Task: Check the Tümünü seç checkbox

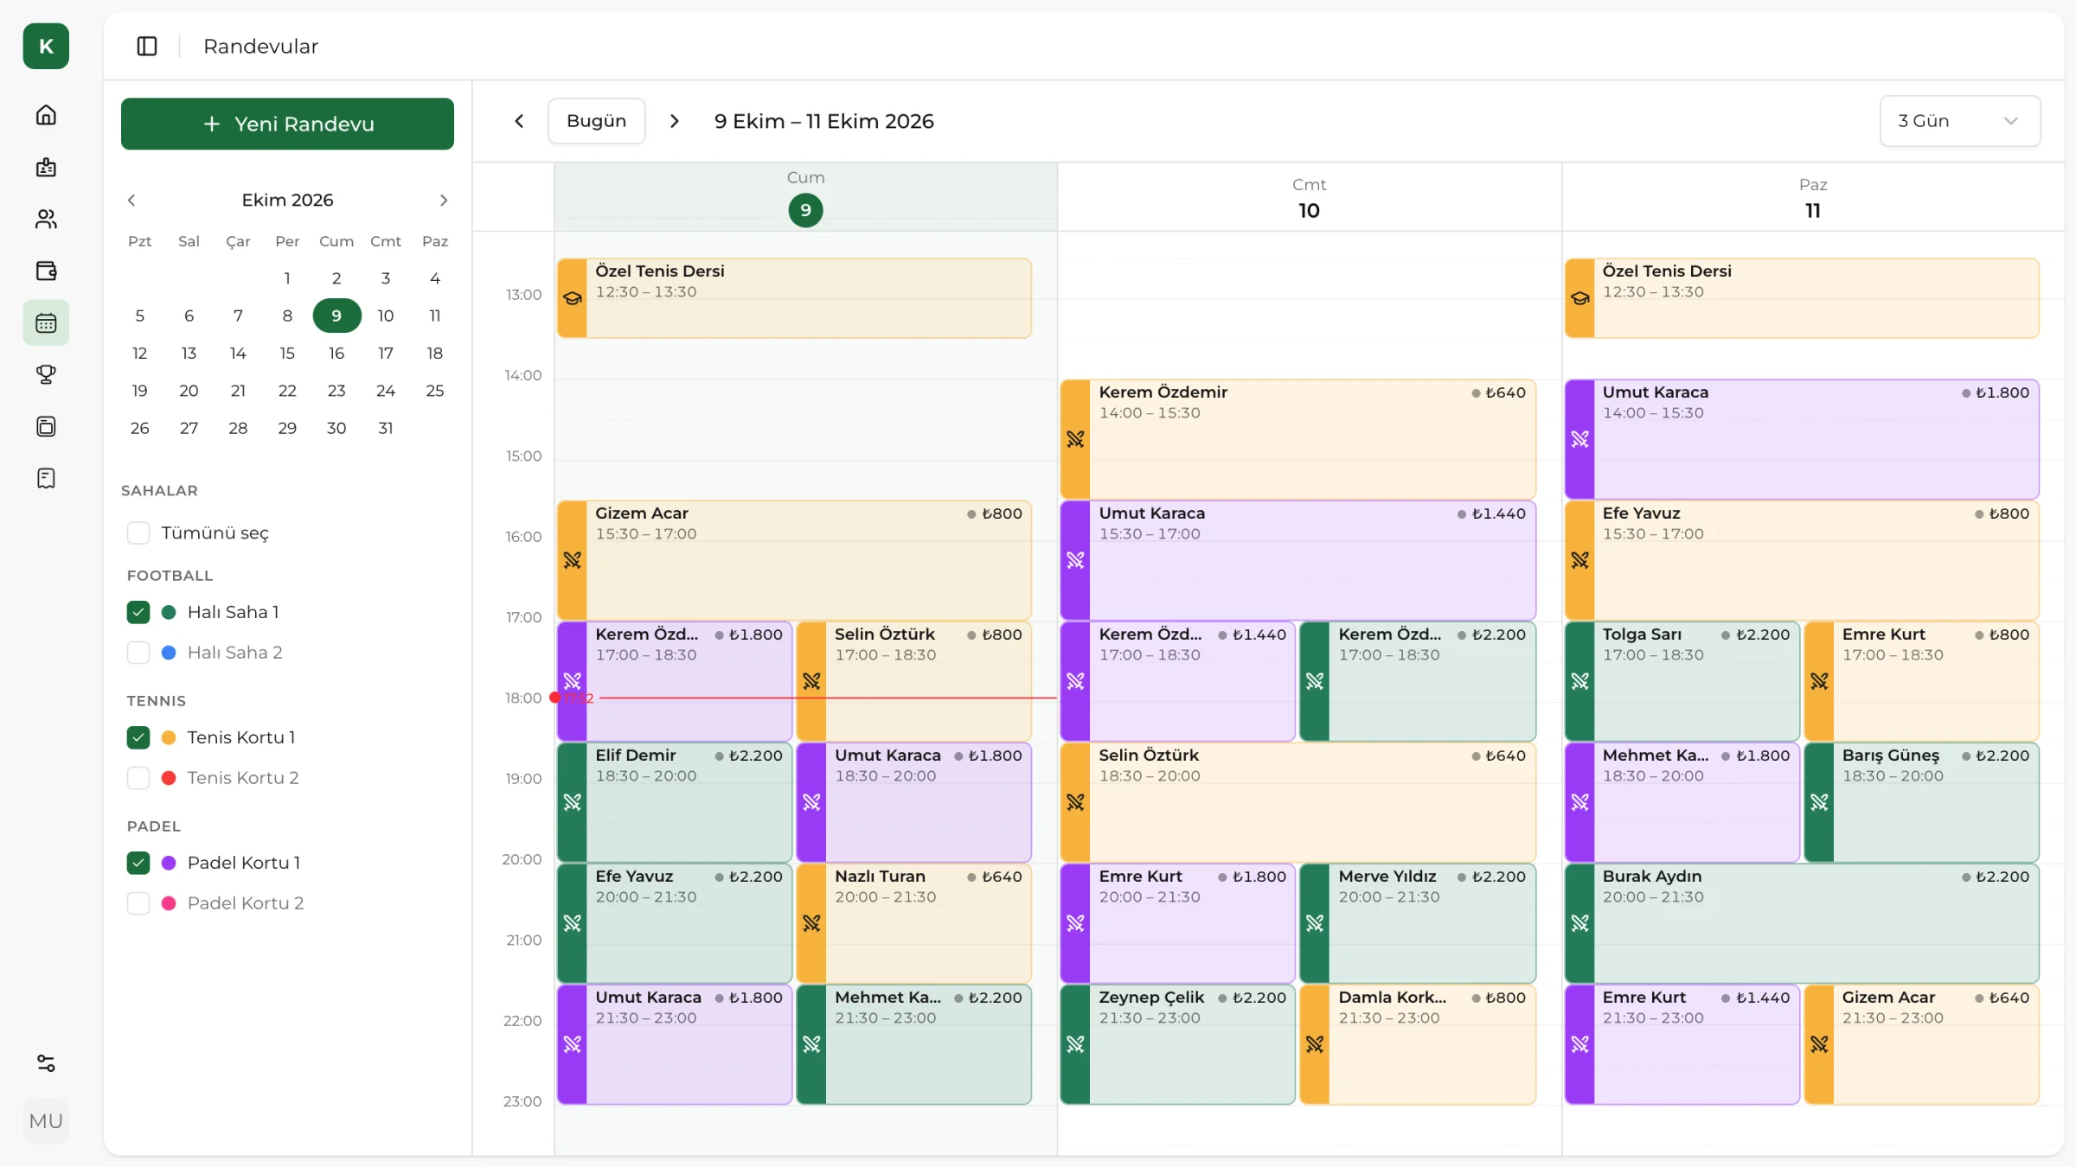Action: point(138,532)
